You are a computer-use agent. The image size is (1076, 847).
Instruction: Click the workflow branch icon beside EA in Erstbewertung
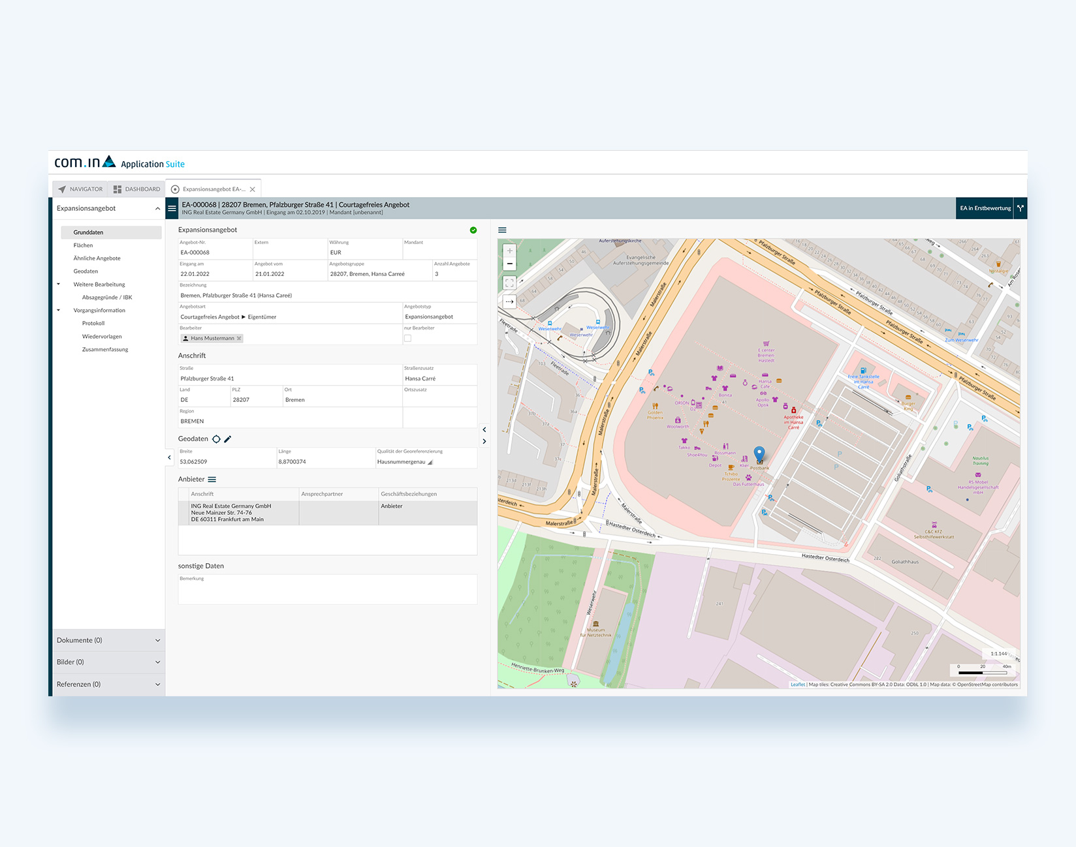(1020, 208)
